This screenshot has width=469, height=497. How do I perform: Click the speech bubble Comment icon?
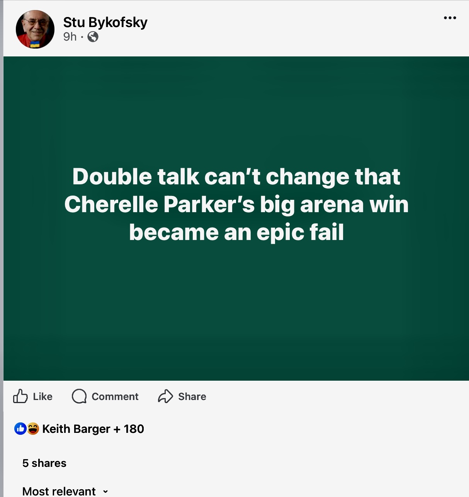pos(79,396)
